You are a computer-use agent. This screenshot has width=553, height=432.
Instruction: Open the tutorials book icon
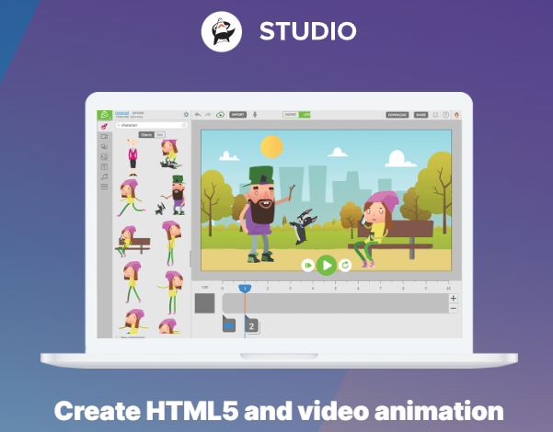[435, 115]
